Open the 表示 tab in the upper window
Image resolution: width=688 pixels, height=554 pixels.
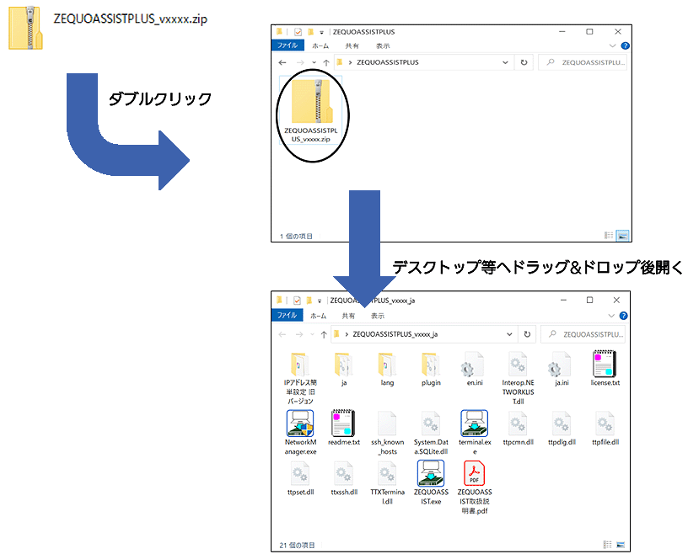(382, 46)
